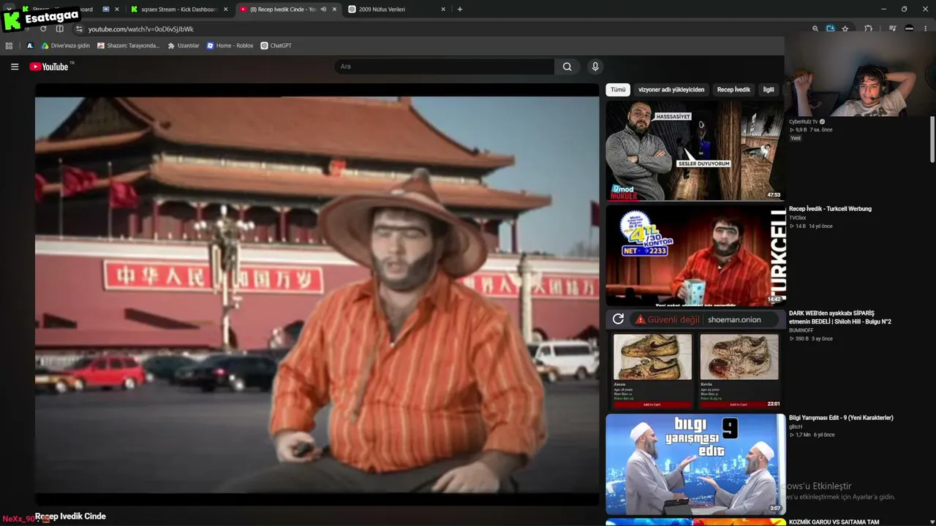Open the media controls toolbar icon
The height and width of the screenshot is (526, 936).
(893, 29)
